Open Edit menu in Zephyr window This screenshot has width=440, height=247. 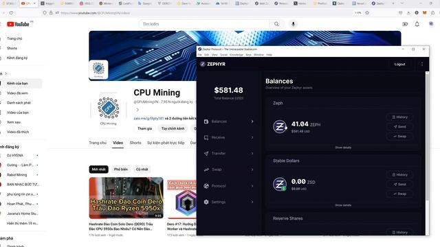coord(207,55)
